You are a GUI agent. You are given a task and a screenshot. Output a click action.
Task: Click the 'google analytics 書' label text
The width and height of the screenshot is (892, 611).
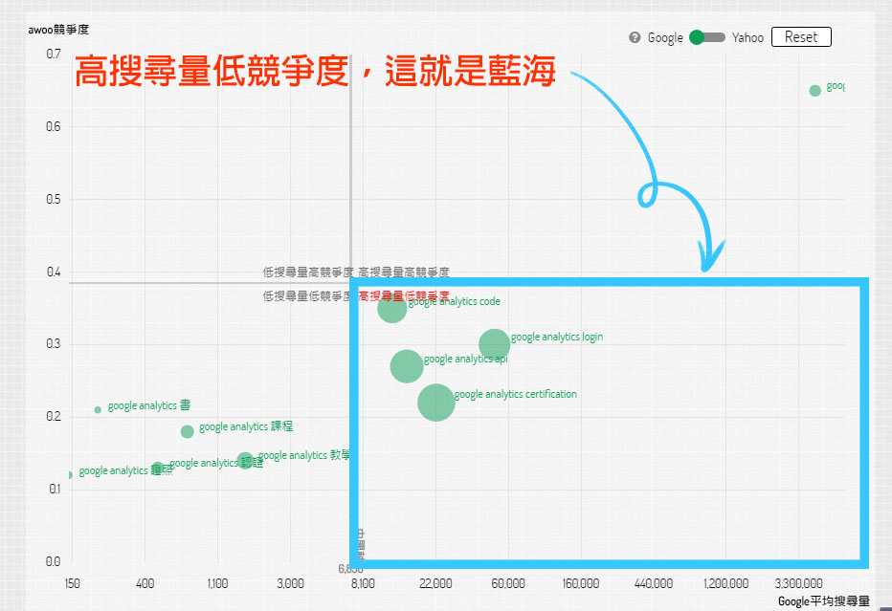[149, 405]
